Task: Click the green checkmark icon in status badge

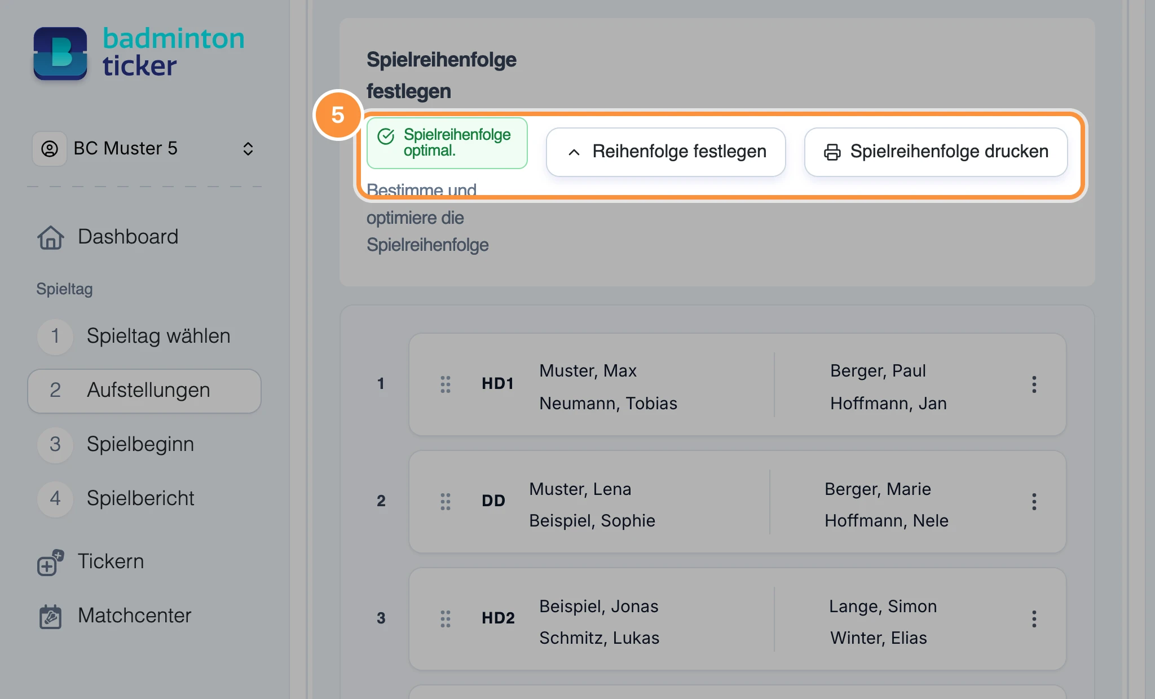Action: point(386,136)
